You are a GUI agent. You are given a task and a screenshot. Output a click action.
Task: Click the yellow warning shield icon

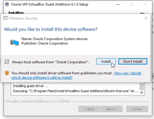click(x=7, y=73)
